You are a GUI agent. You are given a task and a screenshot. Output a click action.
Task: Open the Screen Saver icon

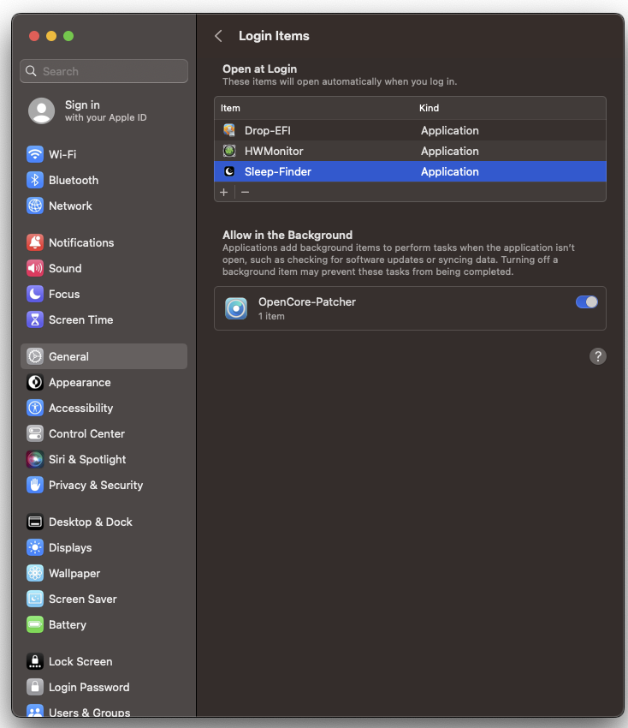click(35, 599)
